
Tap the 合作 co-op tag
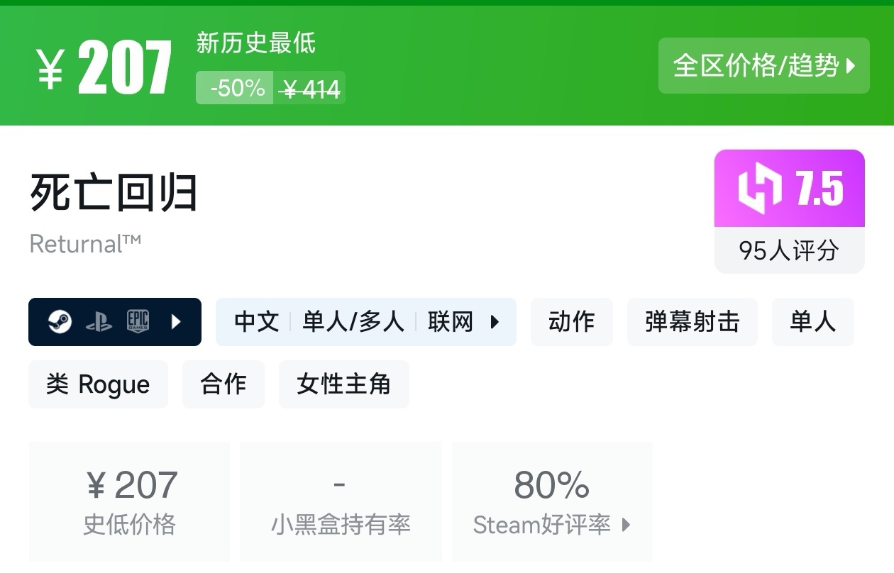click(x=223, y=384)
